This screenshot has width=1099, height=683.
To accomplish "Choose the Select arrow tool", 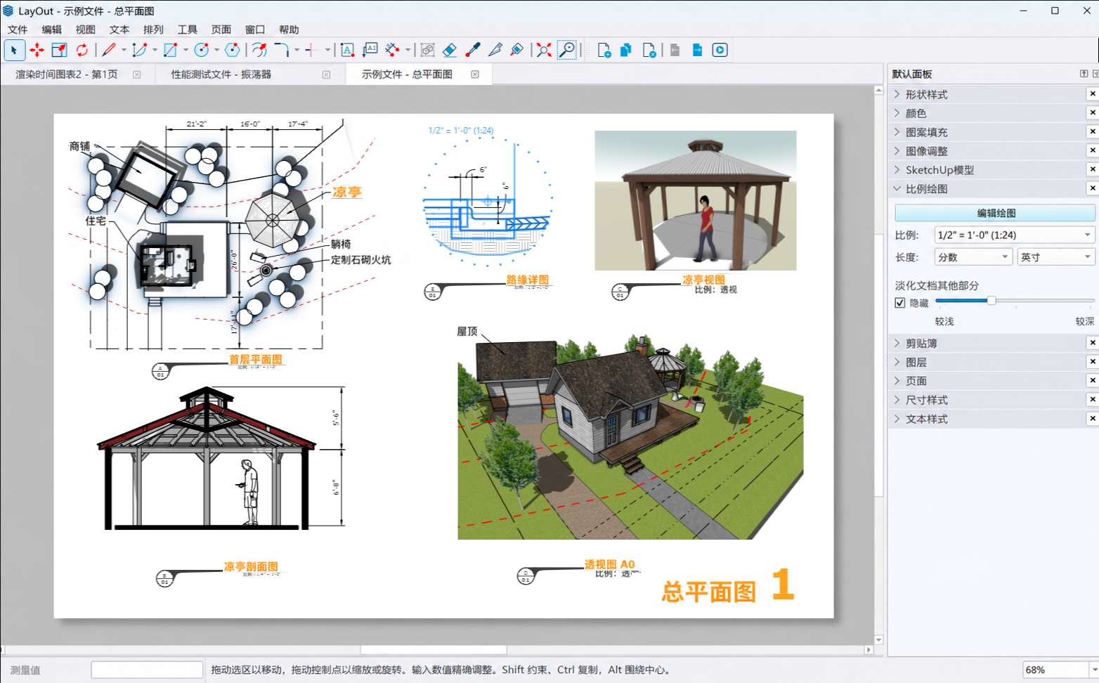I will click(14, 50).
